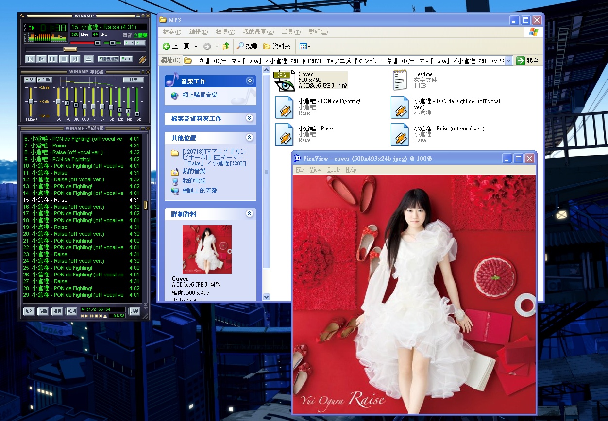Toggle Winamp equalizer window with EQ button
The image size is (608, 421).
click(x=129, y=43)
